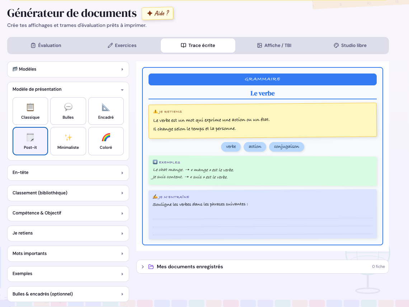Click the sparkles icon of Minimaliste

click(68, 137)
